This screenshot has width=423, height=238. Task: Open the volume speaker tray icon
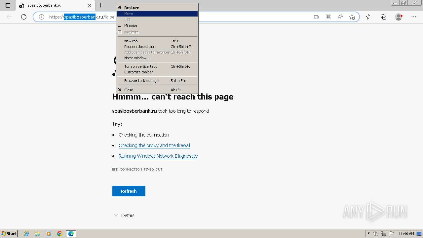[376, 234]
